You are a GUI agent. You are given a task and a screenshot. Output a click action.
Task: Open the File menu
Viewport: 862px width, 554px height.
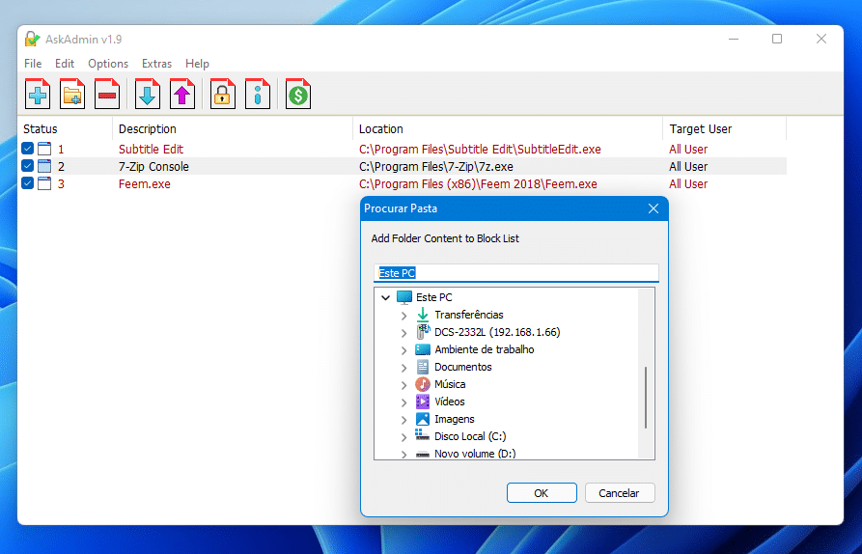pos(33,63)
